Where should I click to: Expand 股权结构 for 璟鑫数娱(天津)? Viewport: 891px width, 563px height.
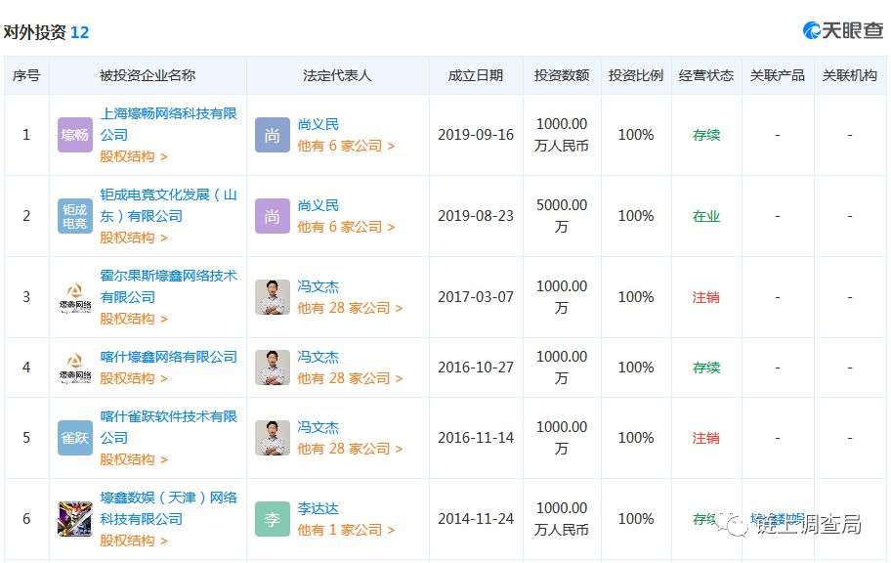[x=134, y=541]
